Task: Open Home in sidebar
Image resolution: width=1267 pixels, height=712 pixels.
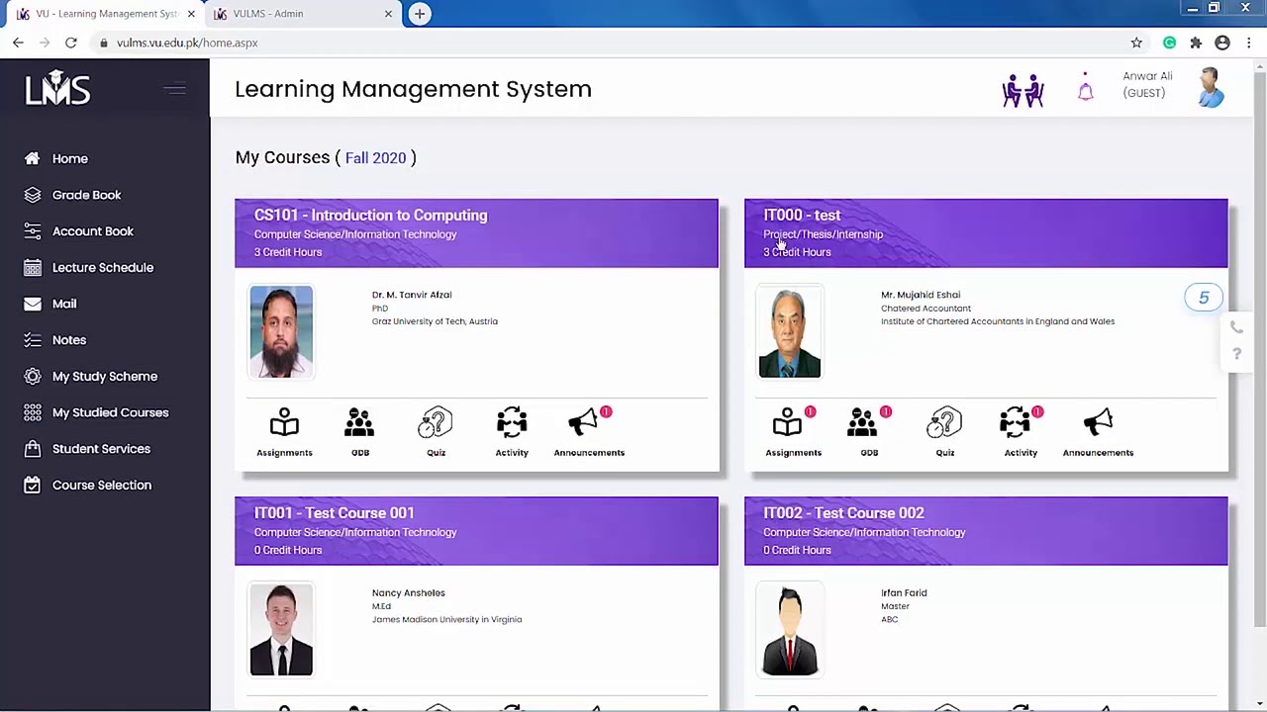Action: click(70, 158)
